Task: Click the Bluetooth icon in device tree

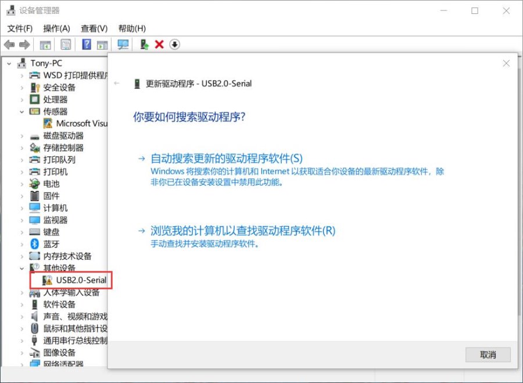Action: 35,244
